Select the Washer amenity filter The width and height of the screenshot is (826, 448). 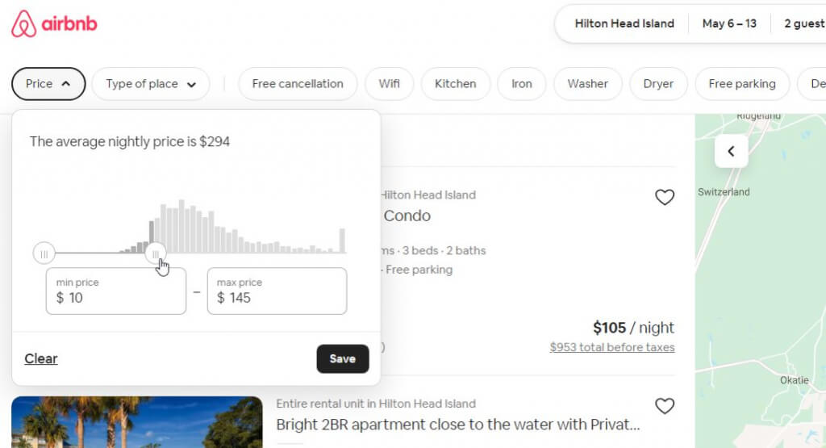click(x=587, y=84)
